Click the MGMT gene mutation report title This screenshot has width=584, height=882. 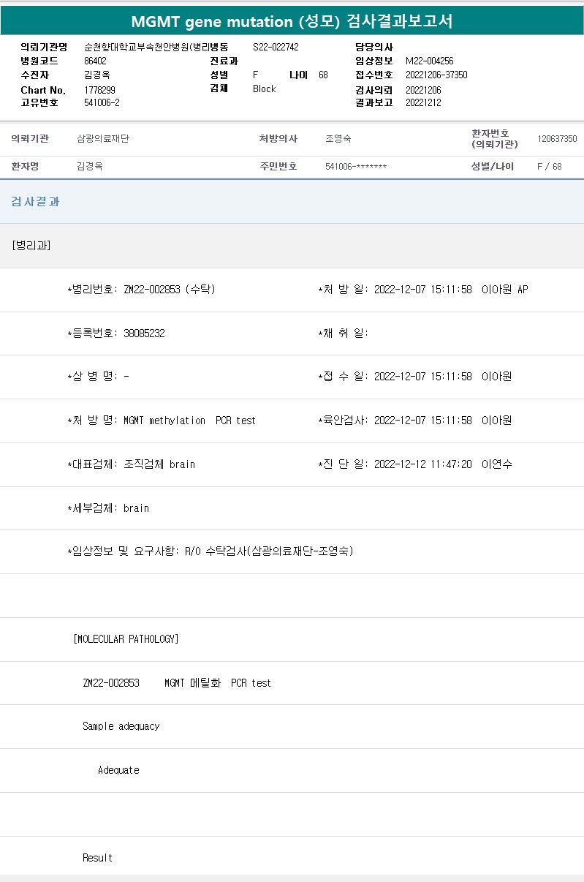292,21
